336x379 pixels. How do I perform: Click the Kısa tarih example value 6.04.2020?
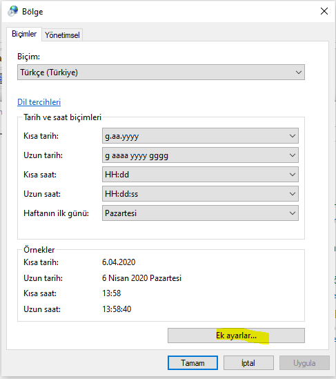pyautogui.click(x=119, y=262)
